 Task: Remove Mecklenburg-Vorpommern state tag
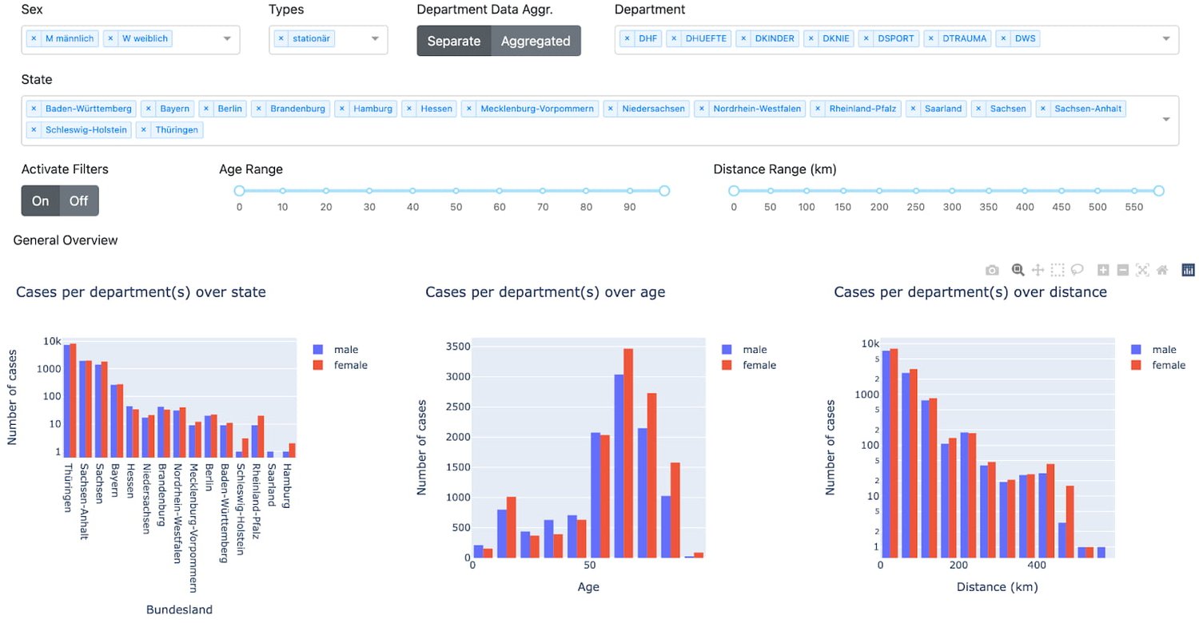469,109
